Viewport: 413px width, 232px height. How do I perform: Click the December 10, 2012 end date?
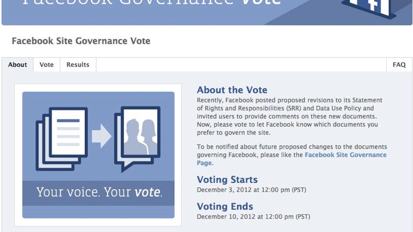click(x=253, y=217)
